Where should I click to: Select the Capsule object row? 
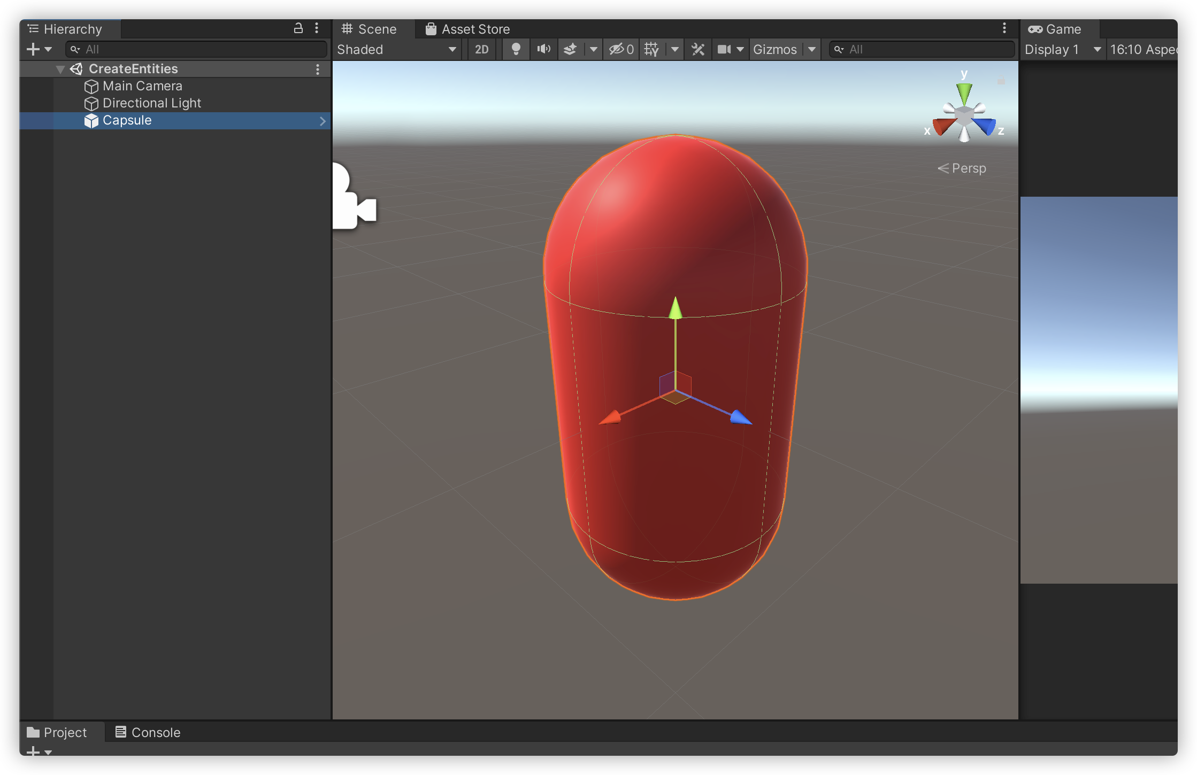(x=175, y=120)
